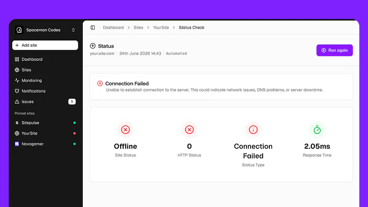Click the Connection Failed alert heading
368x207 pixels.
point(127,83)
